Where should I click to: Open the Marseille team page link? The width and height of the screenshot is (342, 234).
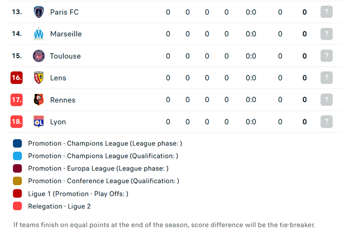[x=66, y=34]
